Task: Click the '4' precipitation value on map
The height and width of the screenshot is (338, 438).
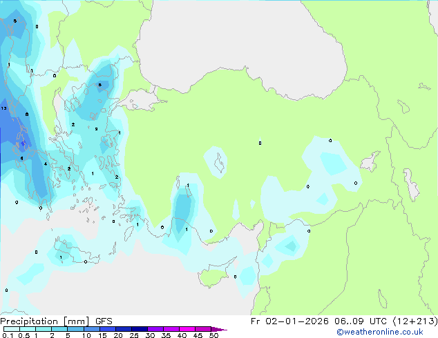Action: coord(46,164)
